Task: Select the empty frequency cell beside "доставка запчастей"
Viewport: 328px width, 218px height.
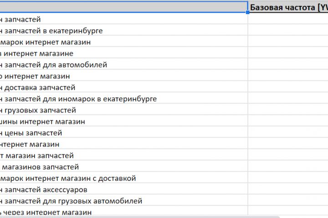Action: tap(288, 88)
